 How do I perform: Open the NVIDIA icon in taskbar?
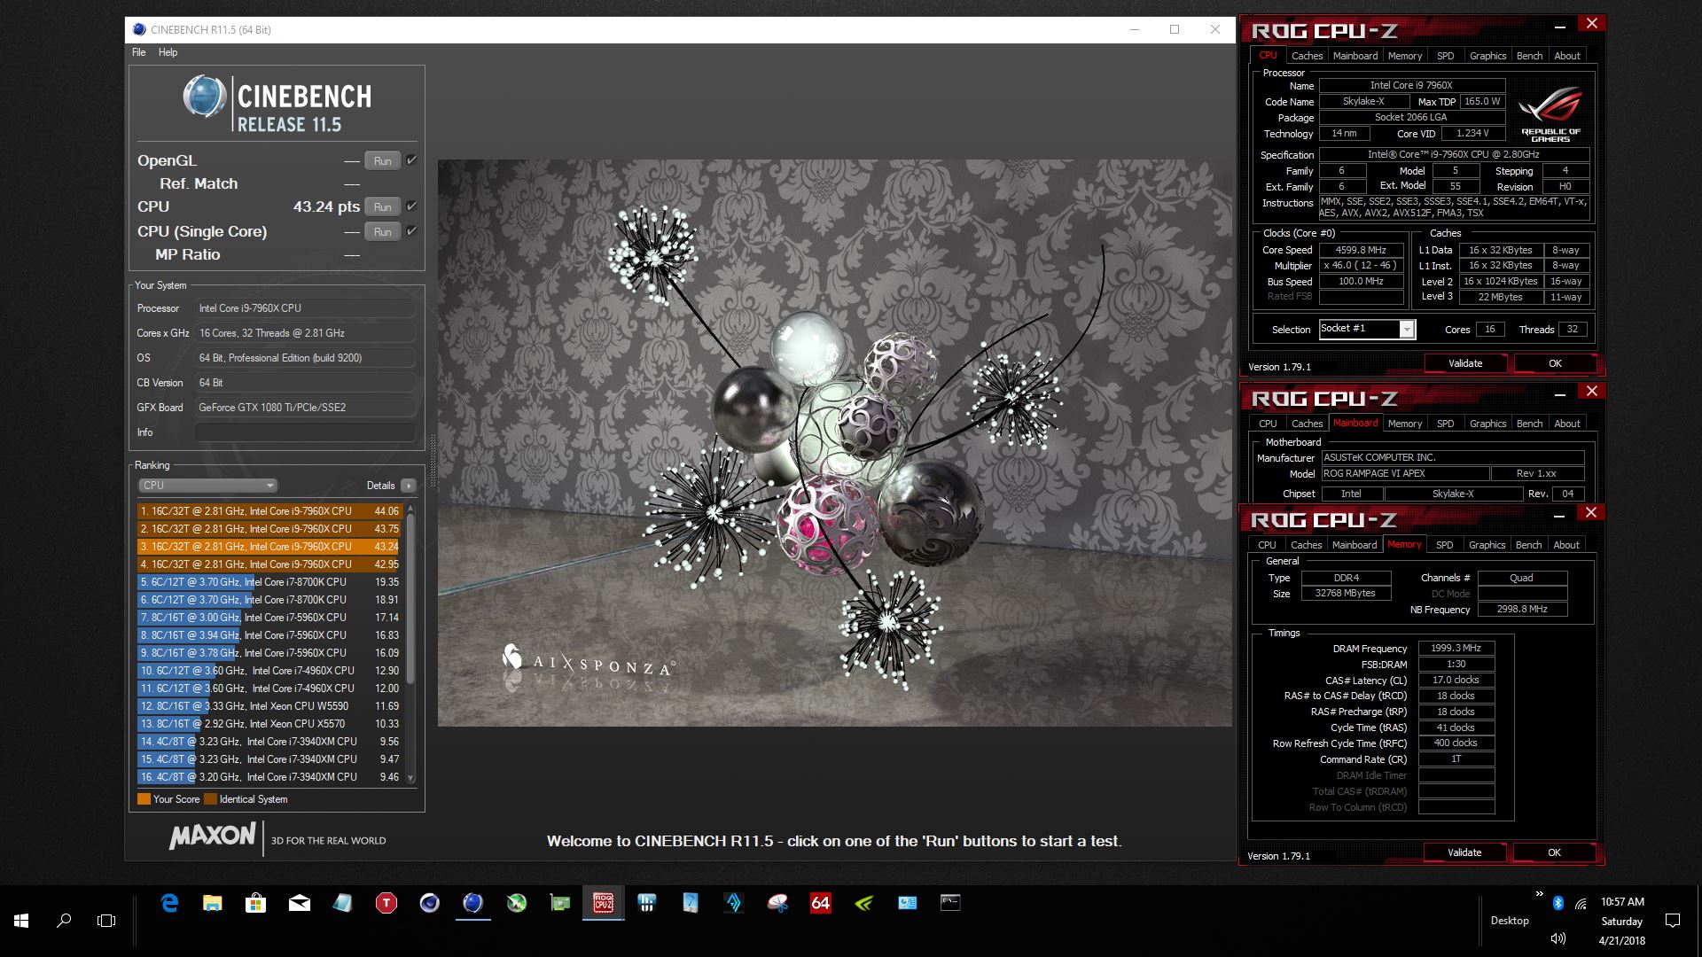tap(864, 903)
